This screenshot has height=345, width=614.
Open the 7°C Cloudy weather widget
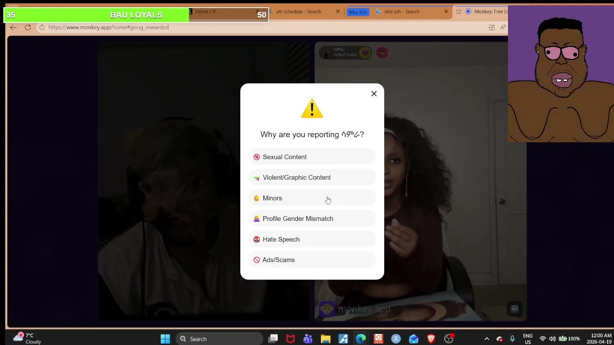point(27,338)
